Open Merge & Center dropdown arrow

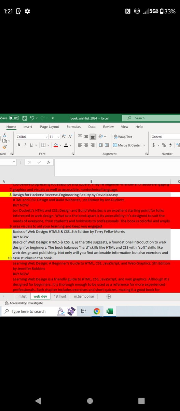[x=144, y=145]
